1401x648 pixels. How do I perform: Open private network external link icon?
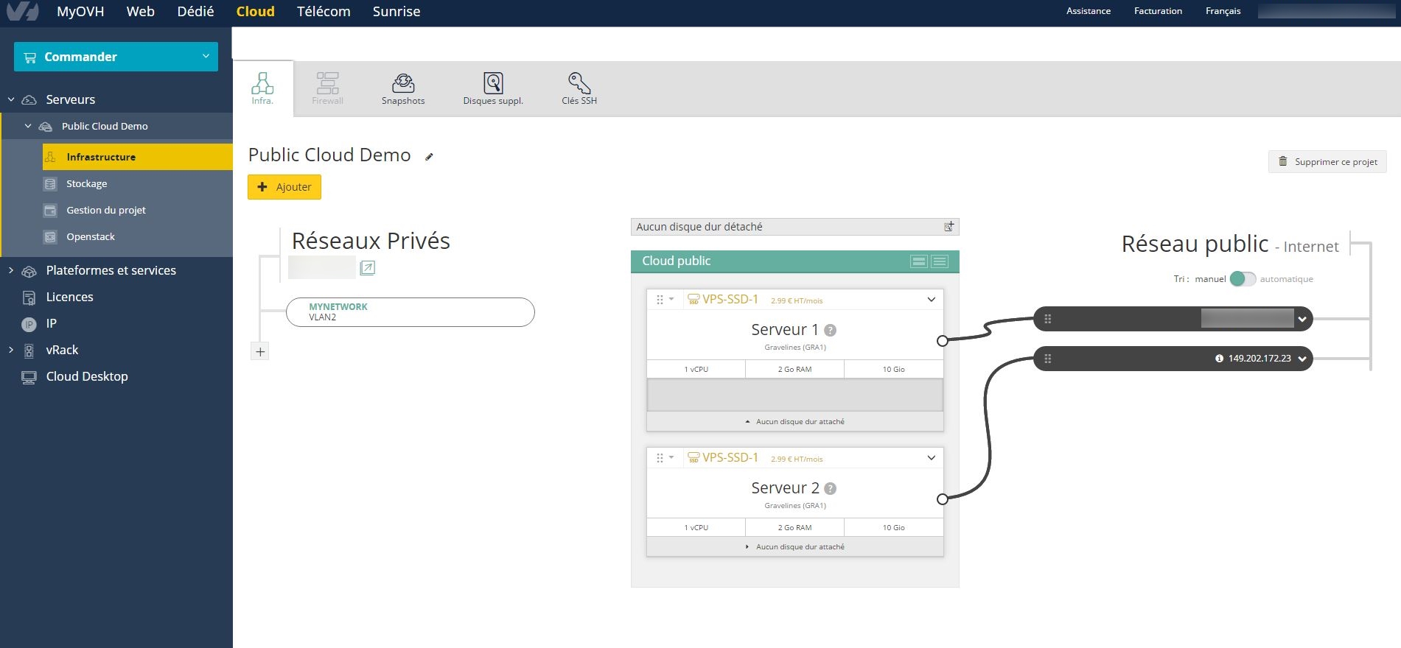368,268
